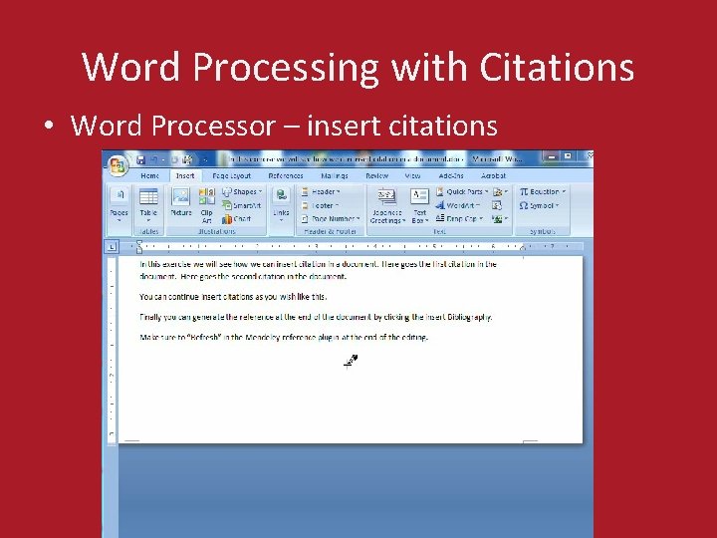The width and height of the screenshot is (717, 538).
Task: Insert a SmartArt graphic
Action: [x=242, y=205]
